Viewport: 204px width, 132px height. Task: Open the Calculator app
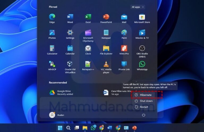tap(52, 50)
